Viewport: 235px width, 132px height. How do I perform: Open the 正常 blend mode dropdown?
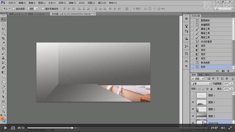201,84
